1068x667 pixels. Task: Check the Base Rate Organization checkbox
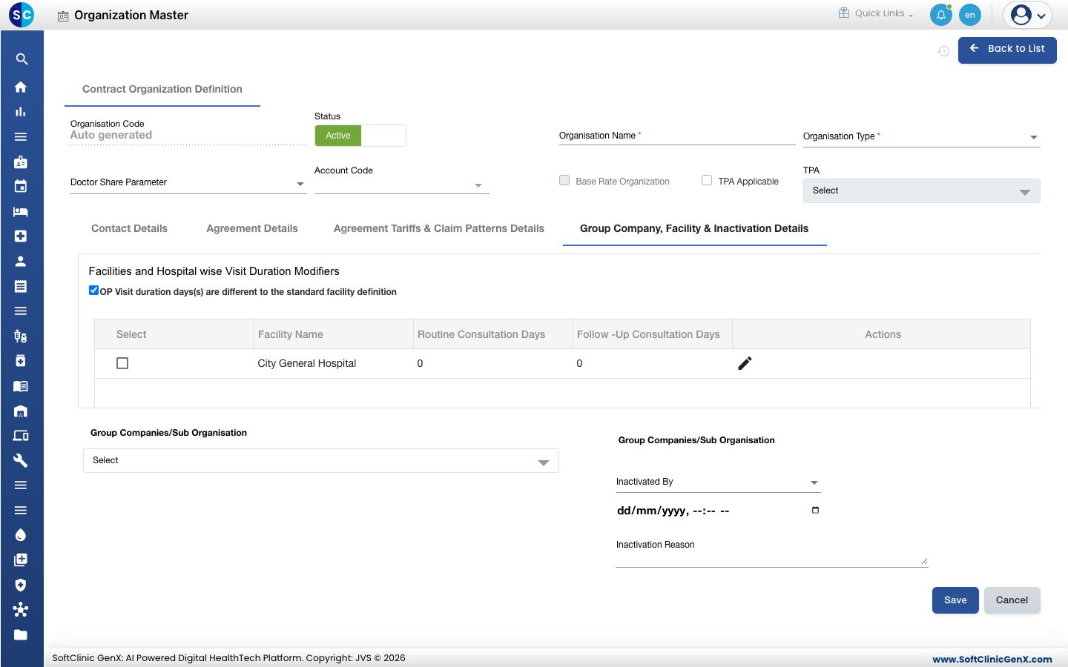tap(564, 180)
